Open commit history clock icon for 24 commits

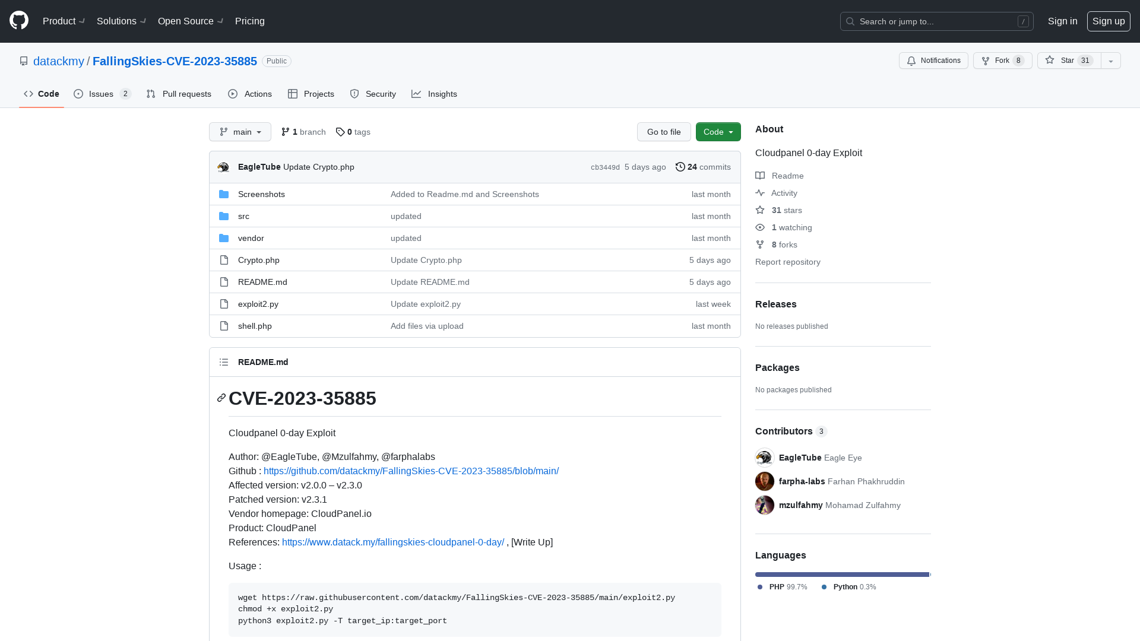[x=680, y=167]
